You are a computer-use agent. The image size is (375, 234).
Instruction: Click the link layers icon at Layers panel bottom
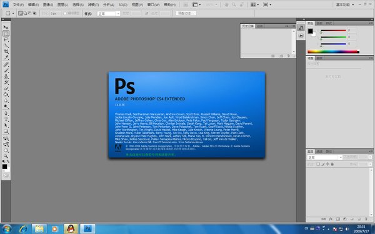[x=323, y=219]
